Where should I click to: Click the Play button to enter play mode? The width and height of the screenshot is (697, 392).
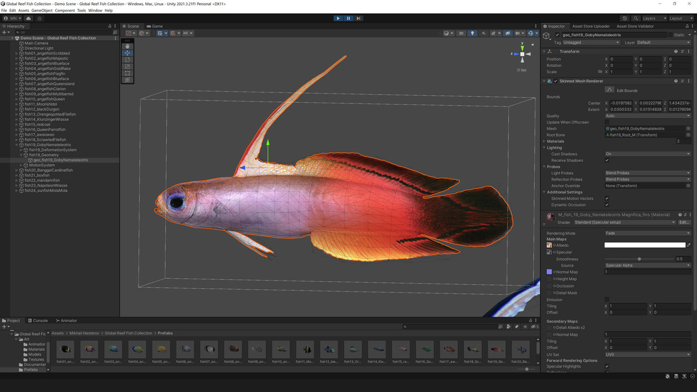[x=339, y=18]
